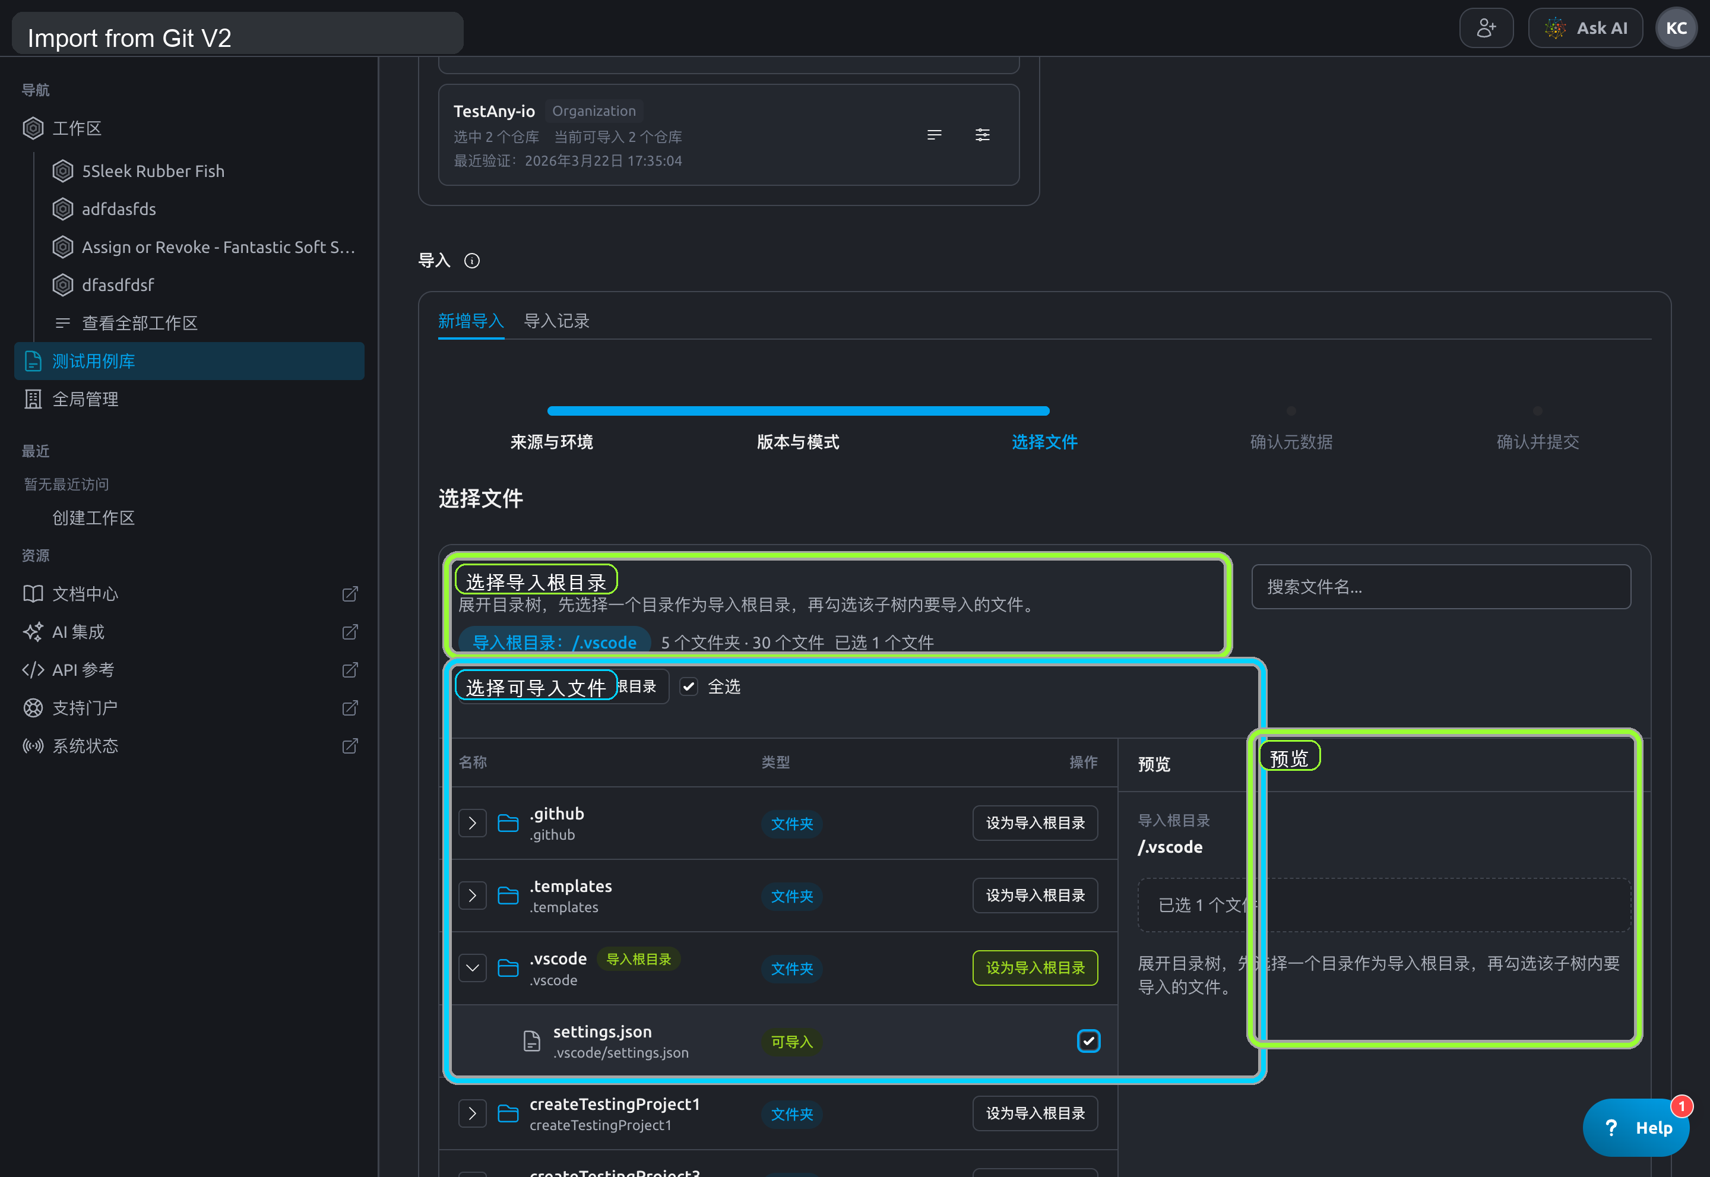The width and height of the screenshot is (1710, 1177).
Task: Click the .github folder icon
Action: [508, 823]
